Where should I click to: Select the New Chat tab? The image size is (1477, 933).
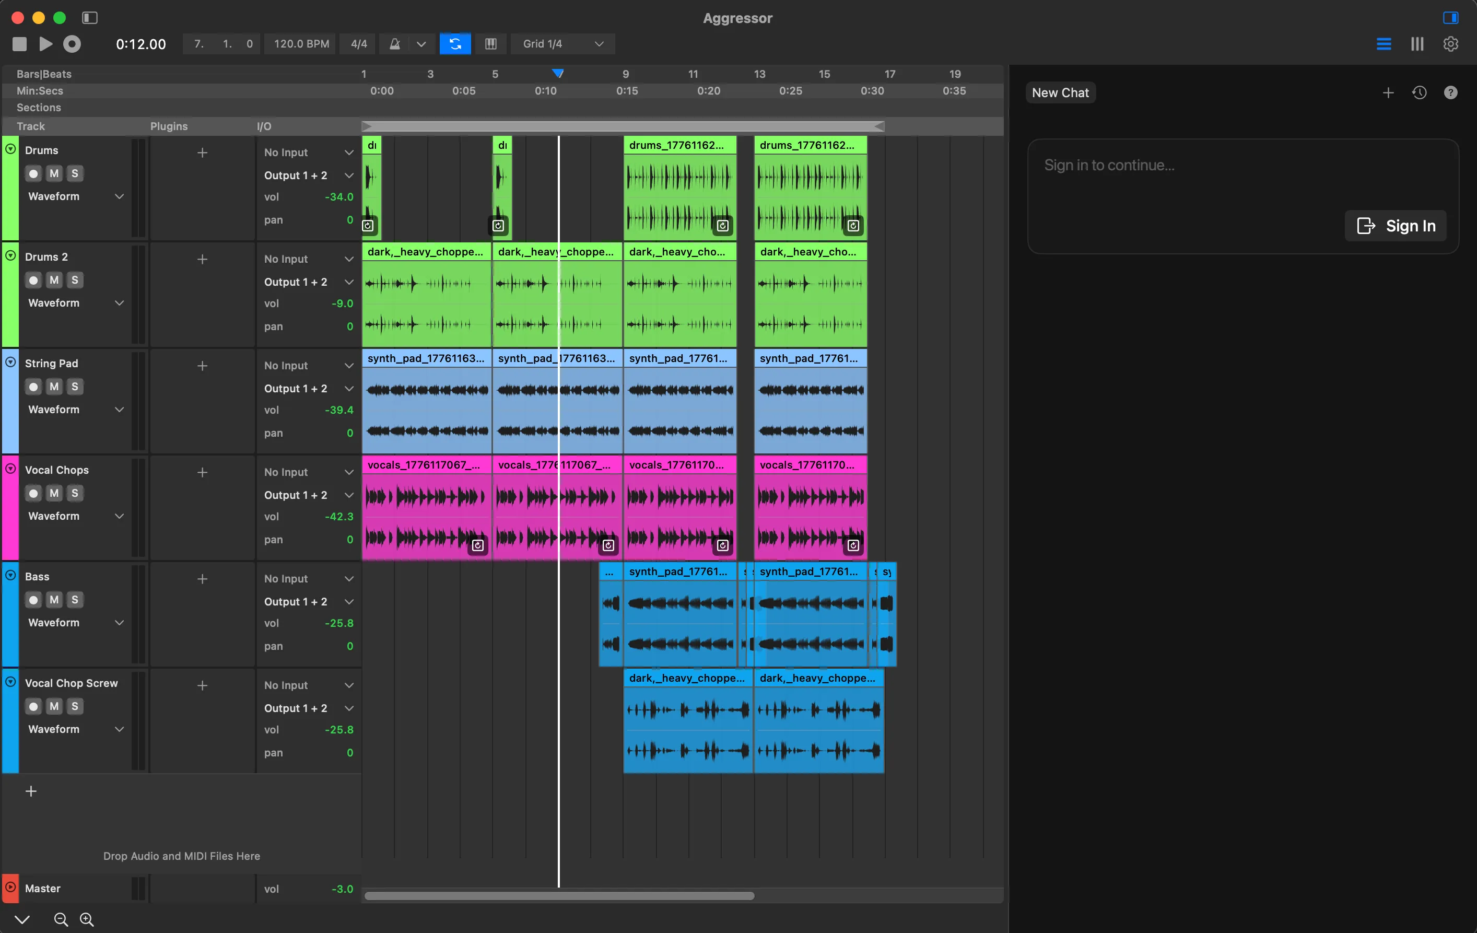click(1061, 92)
